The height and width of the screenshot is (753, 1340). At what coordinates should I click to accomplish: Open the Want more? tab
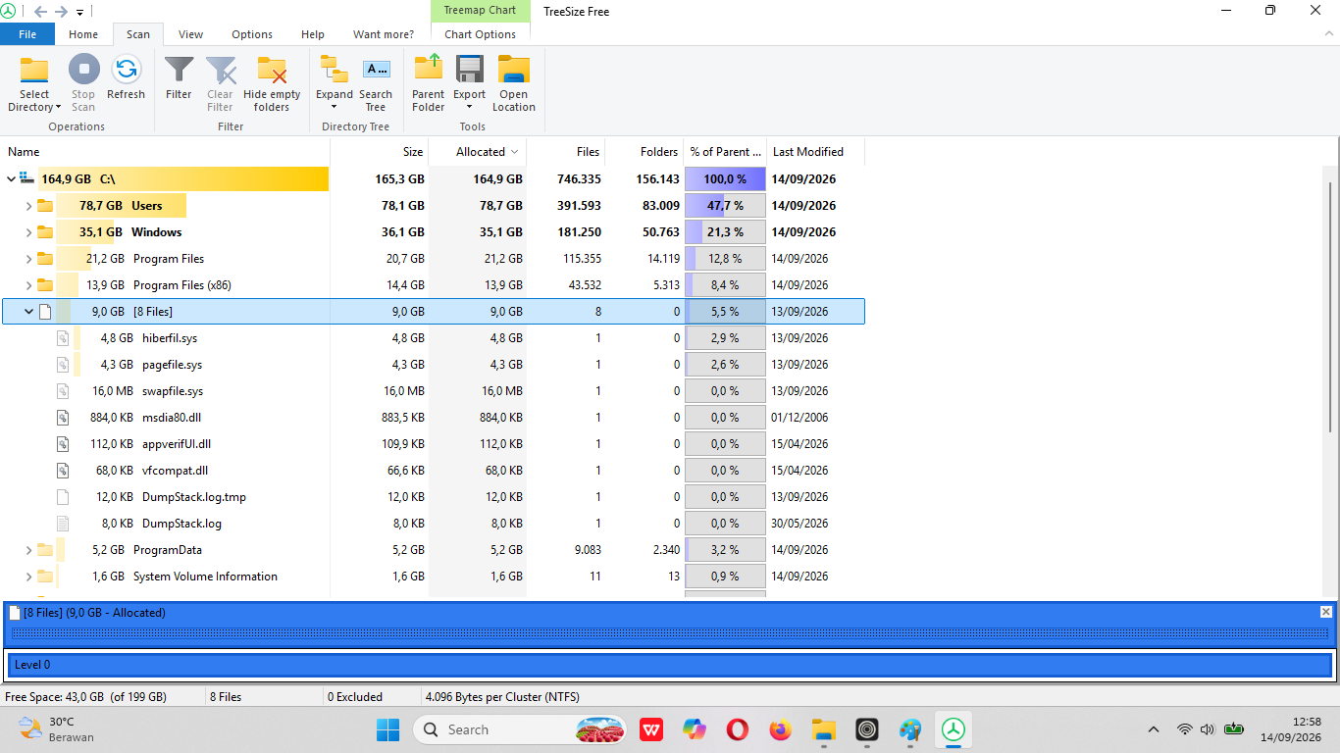click(x=384, y=34)
